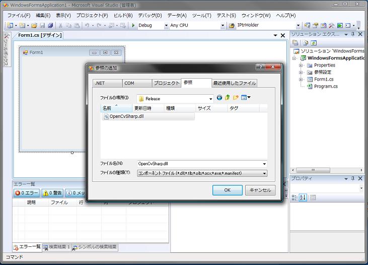The image size is (368, 265).
Task: Open the Debug configuration dropdown
Action: click(x=166, y=25)
